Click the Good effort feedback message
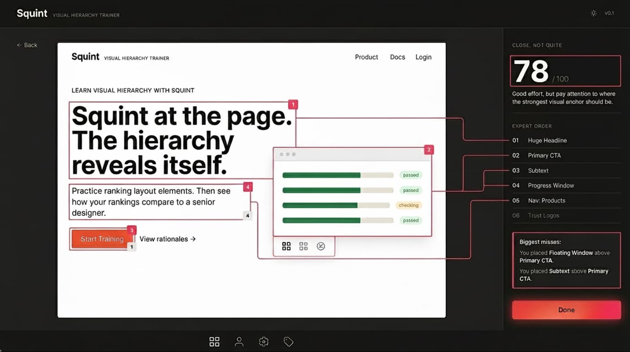This screenshot has width=630, height=352. pos(564,98)
